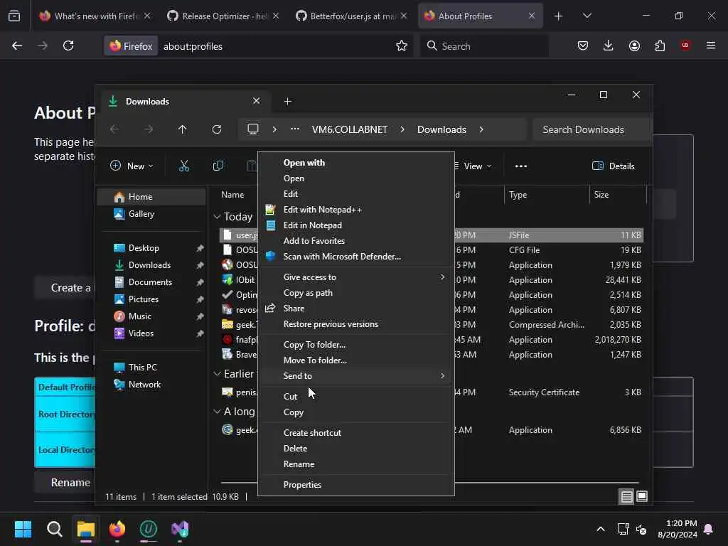The image size is (728, 546).
Task: Add a new Explorer tab
Action: [287, 101]
